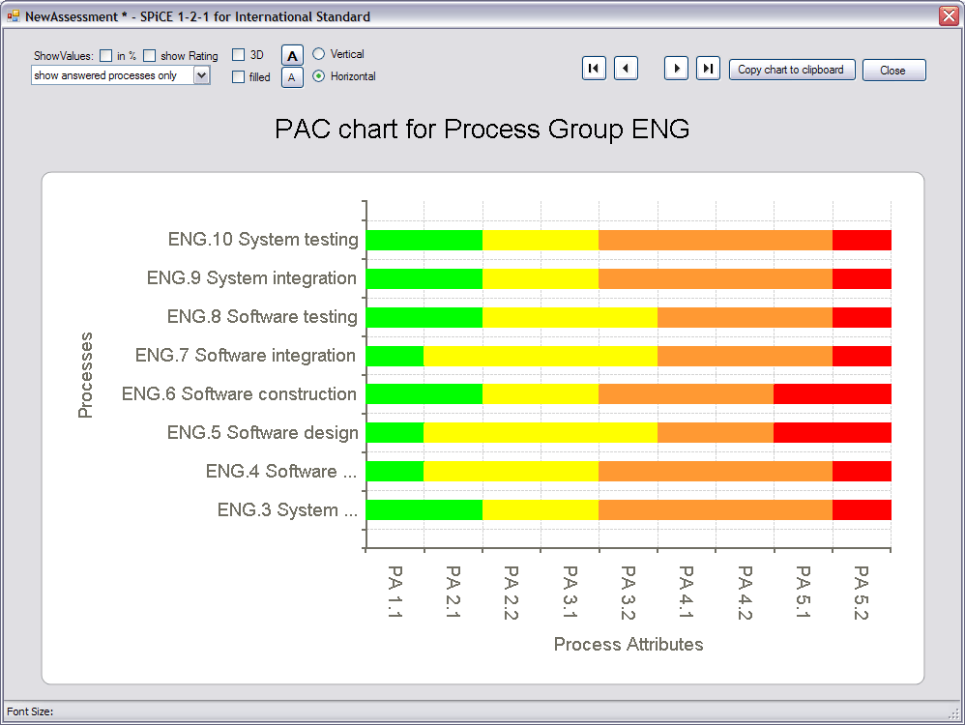Copy chart to clipboard

[792, 70]
